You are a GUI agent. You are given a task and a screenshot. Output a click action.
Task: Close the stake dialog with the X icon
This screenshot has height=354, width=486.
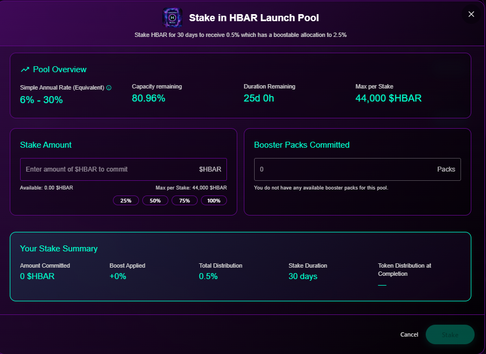(x=471, y=14)
